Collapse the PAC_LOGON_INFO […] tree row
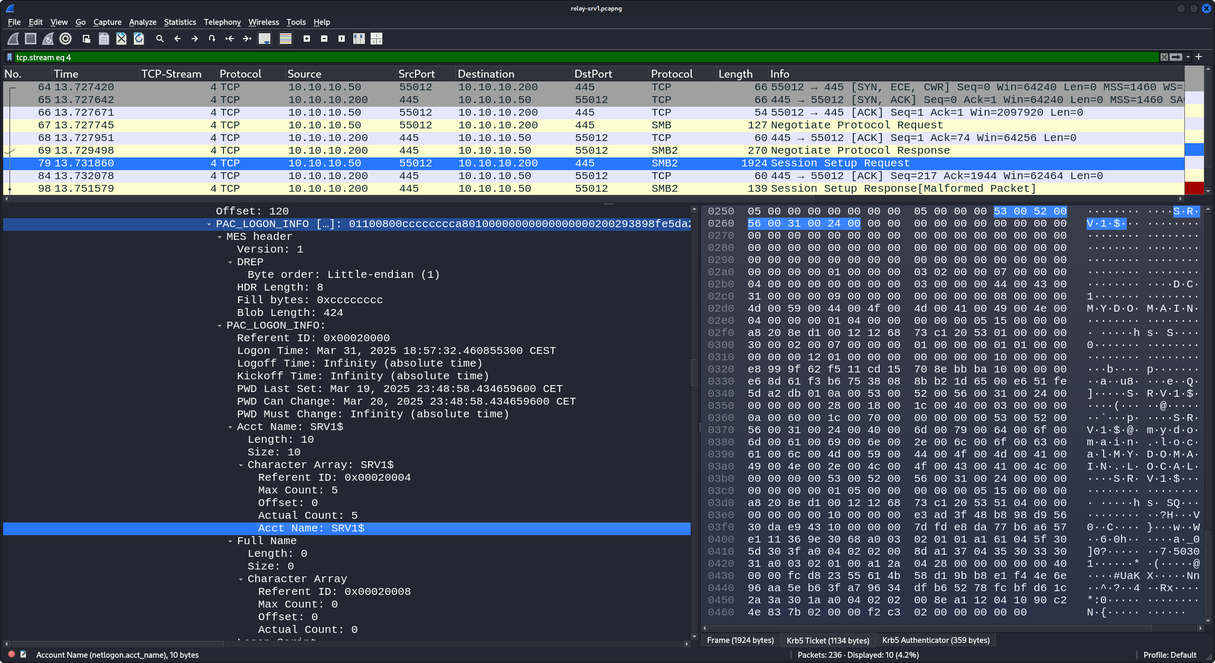 tap(209, 224)
